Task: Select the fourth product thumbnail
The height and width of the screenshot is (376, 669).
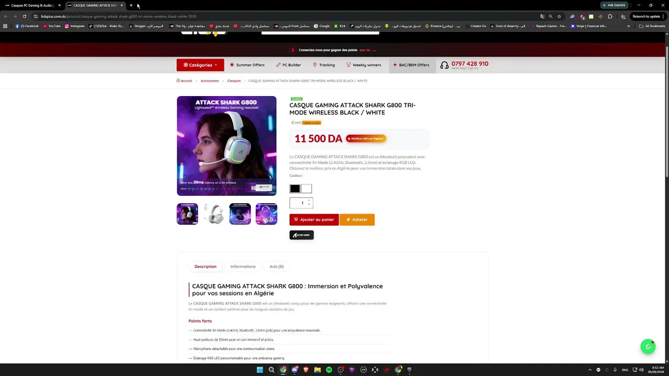Action: 267,214
